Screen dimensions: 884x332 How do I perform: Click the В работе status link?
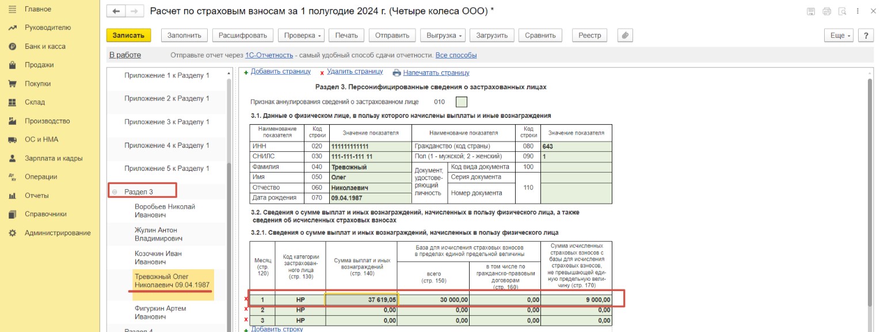[125, 55]
